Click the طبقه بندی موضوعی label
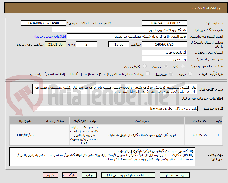This screenshot has width=228, height=183. click(207, 66)
